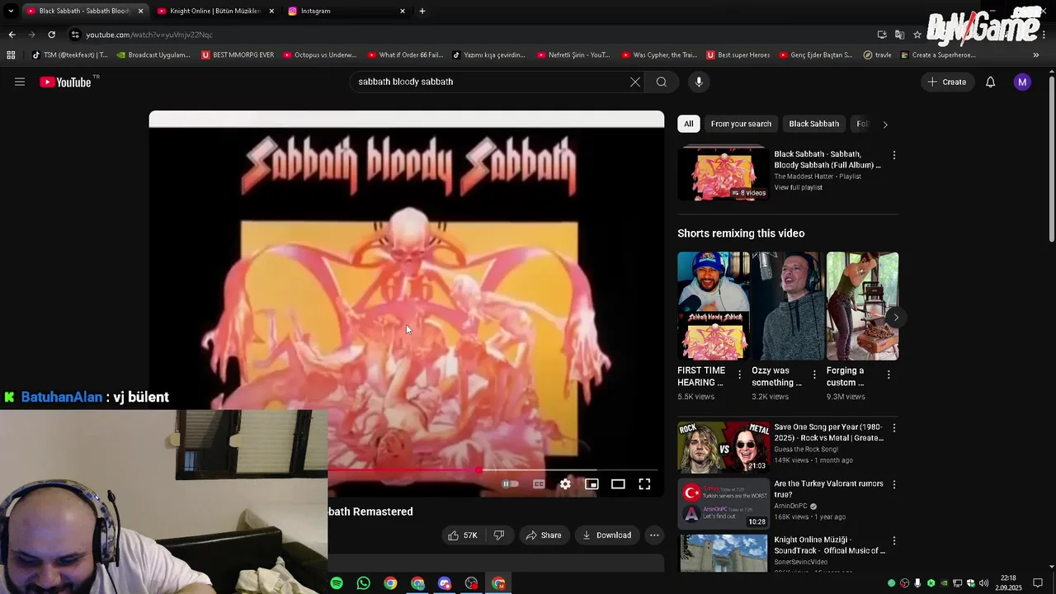
Task: Reload the page in Chrome
Action: coord(51,35)
